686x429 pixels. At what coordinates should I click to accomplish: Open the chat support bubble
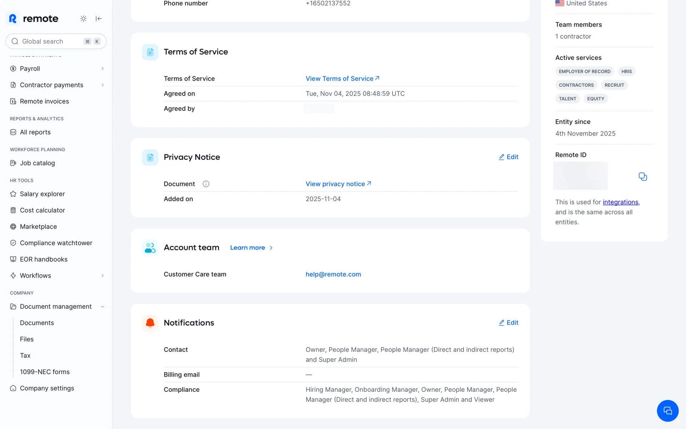click(x=667, y=411)
